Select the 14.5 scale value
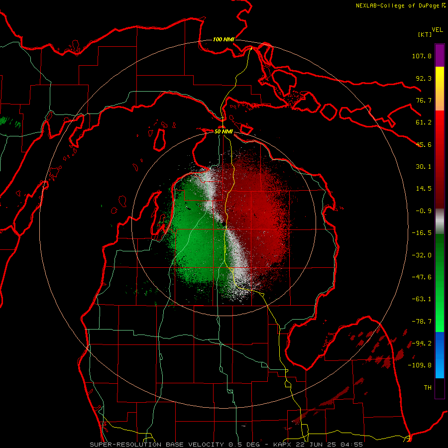The width and height of the screenshot is (448, 448). 424,189
